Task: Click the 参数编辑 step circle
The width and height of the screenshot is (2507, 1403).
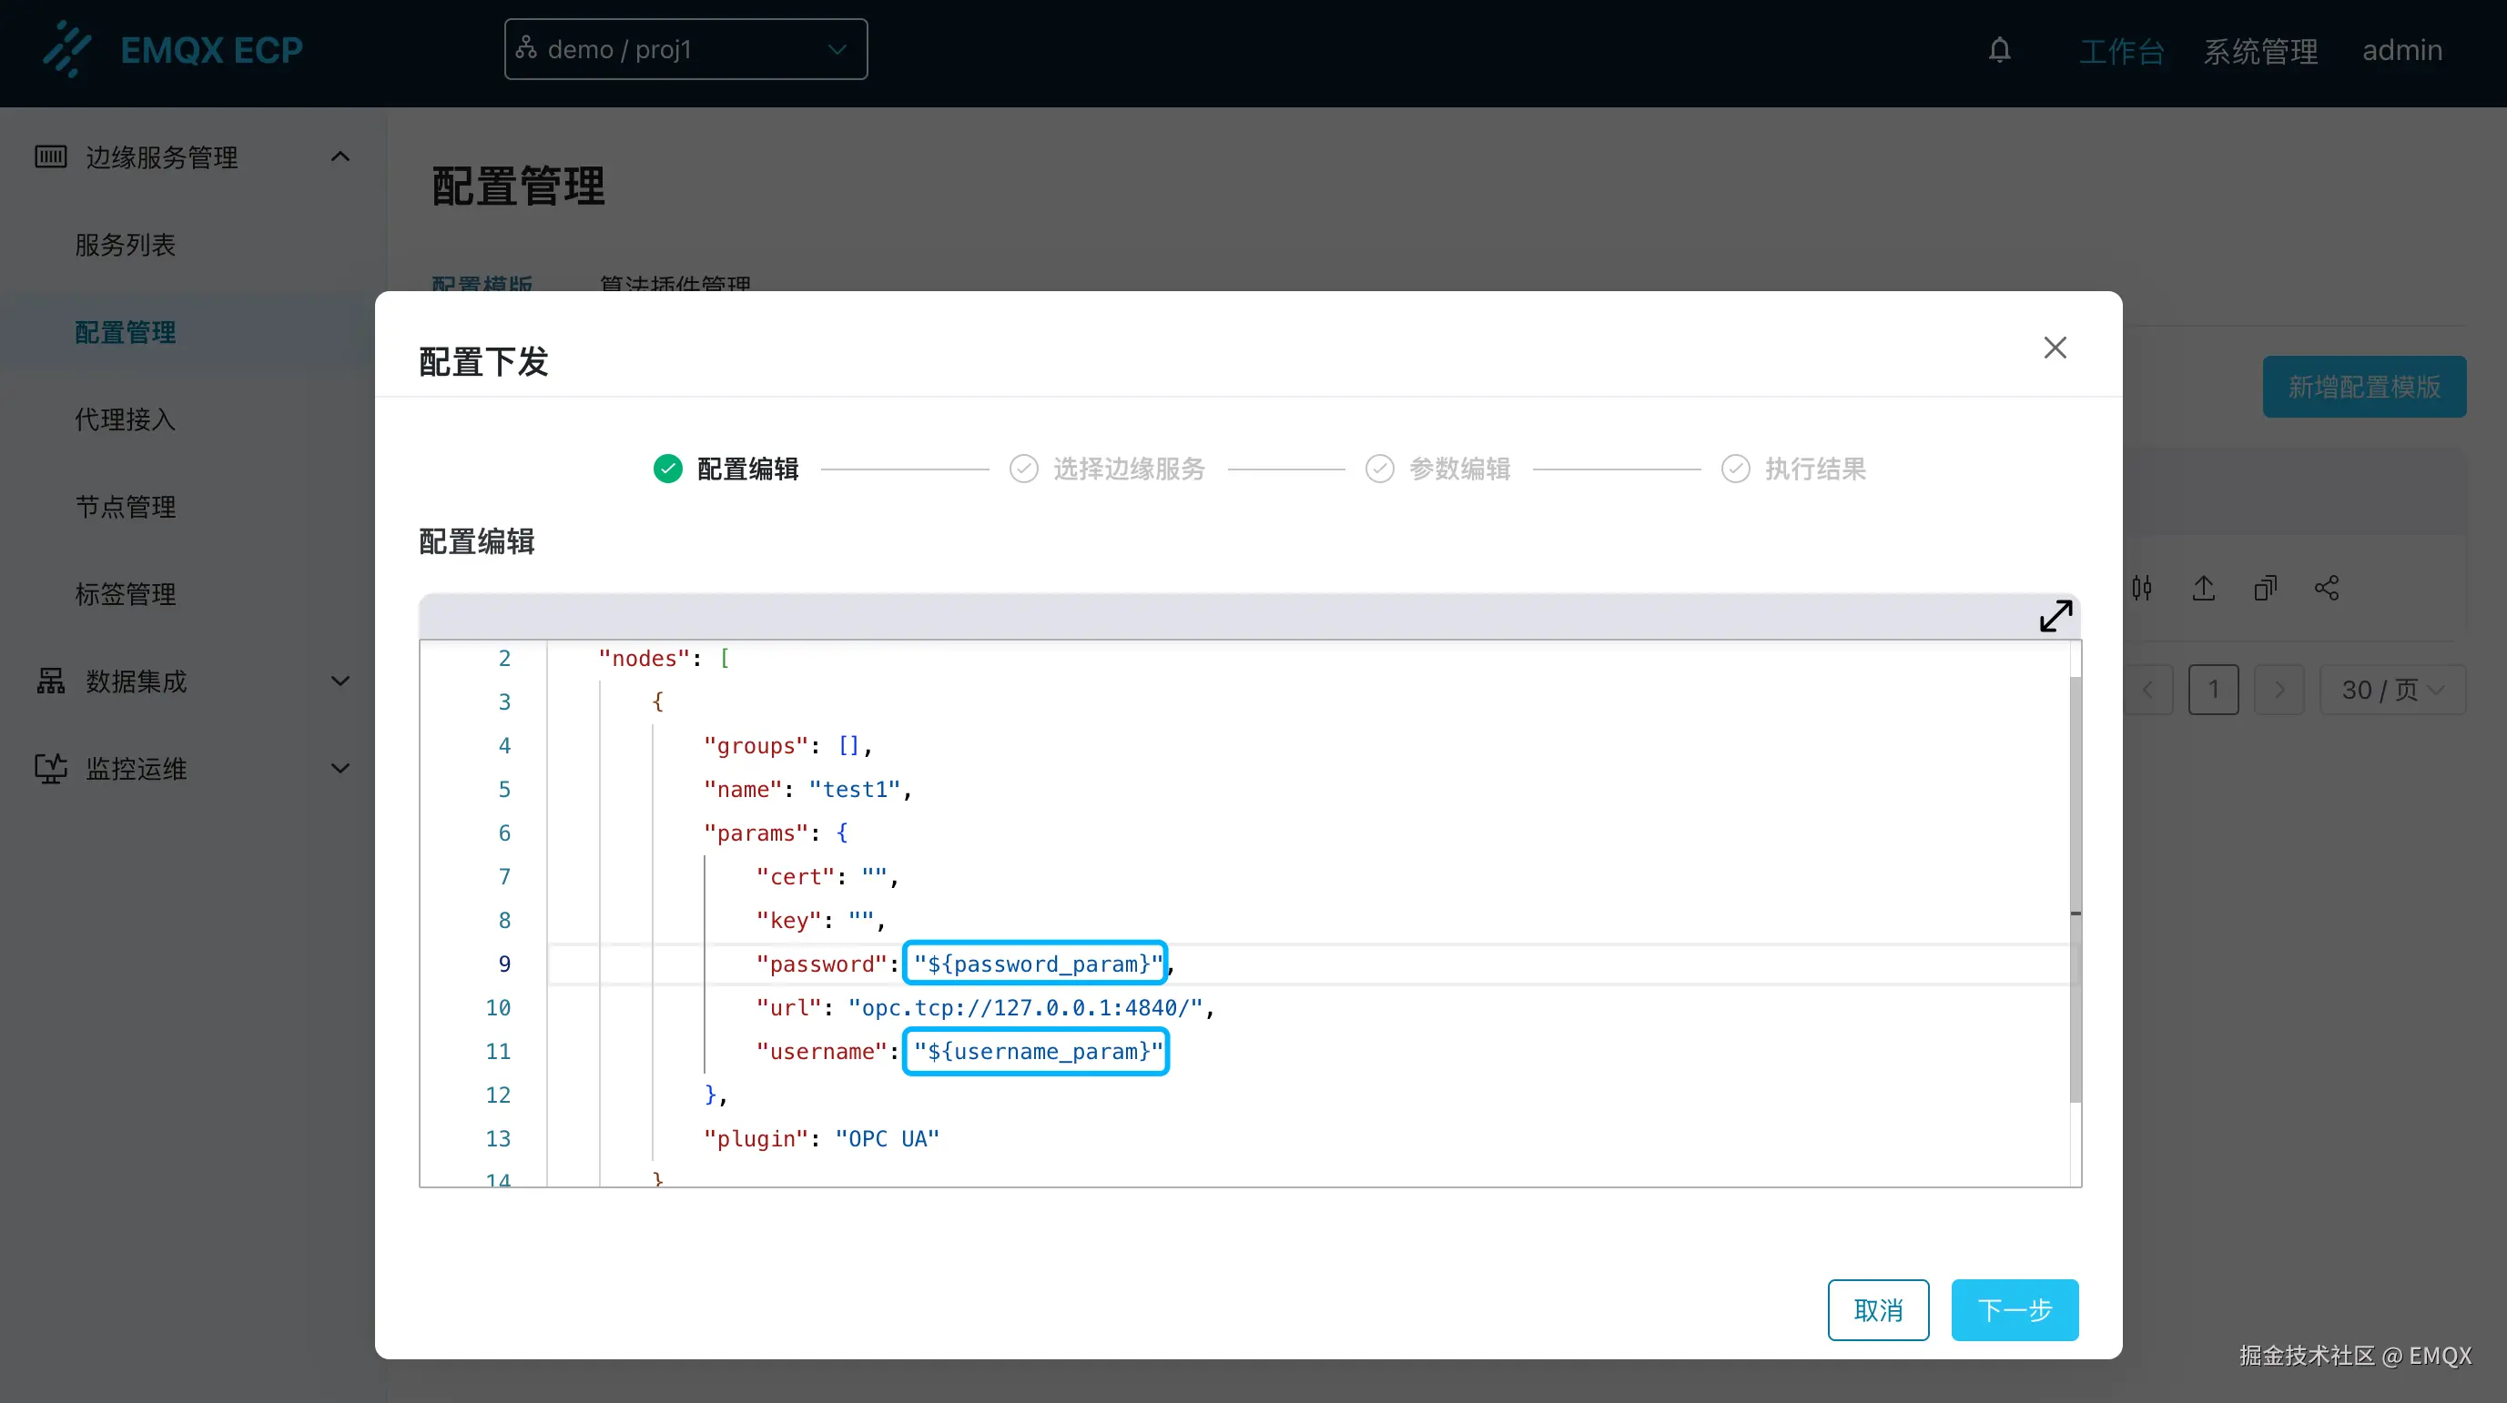Action: coord(1379,469)
